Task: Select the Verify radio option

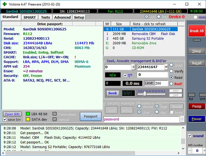Action: tap(171, 71)
